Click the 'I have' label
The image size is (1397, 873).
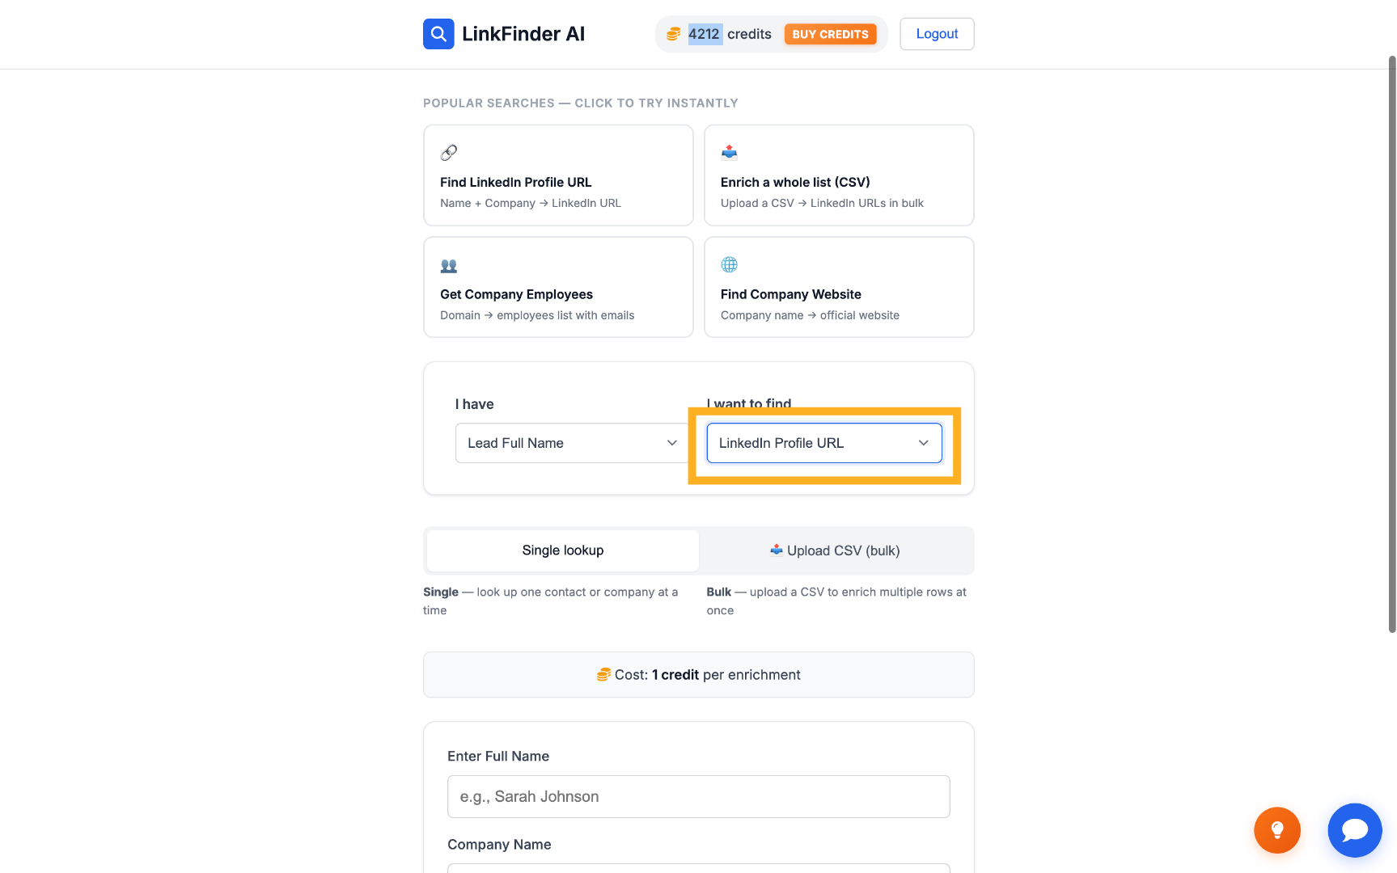coord(475,404)
